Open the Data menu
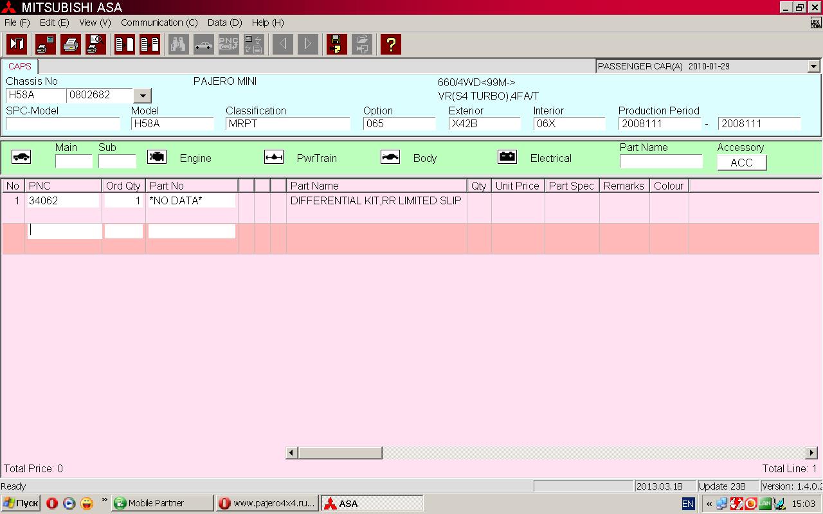823x514 pixels. pyautogui.click(x=224, y=22)
